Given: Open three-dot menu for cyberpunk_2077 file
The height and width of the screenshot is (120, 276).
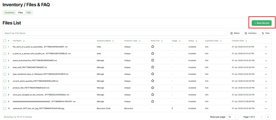Looking at the screenshot, I should coord(266,108).
